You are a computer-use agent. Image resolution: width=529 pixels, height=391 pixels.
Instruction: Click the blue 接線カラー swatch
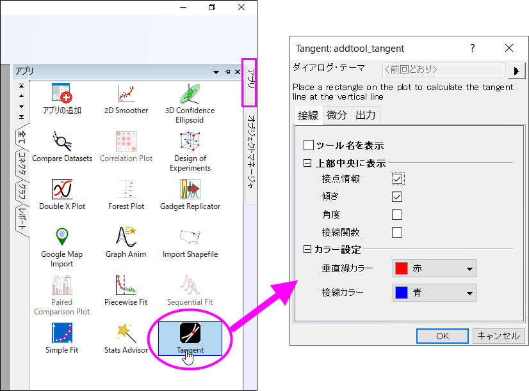(x=402, y=293)
